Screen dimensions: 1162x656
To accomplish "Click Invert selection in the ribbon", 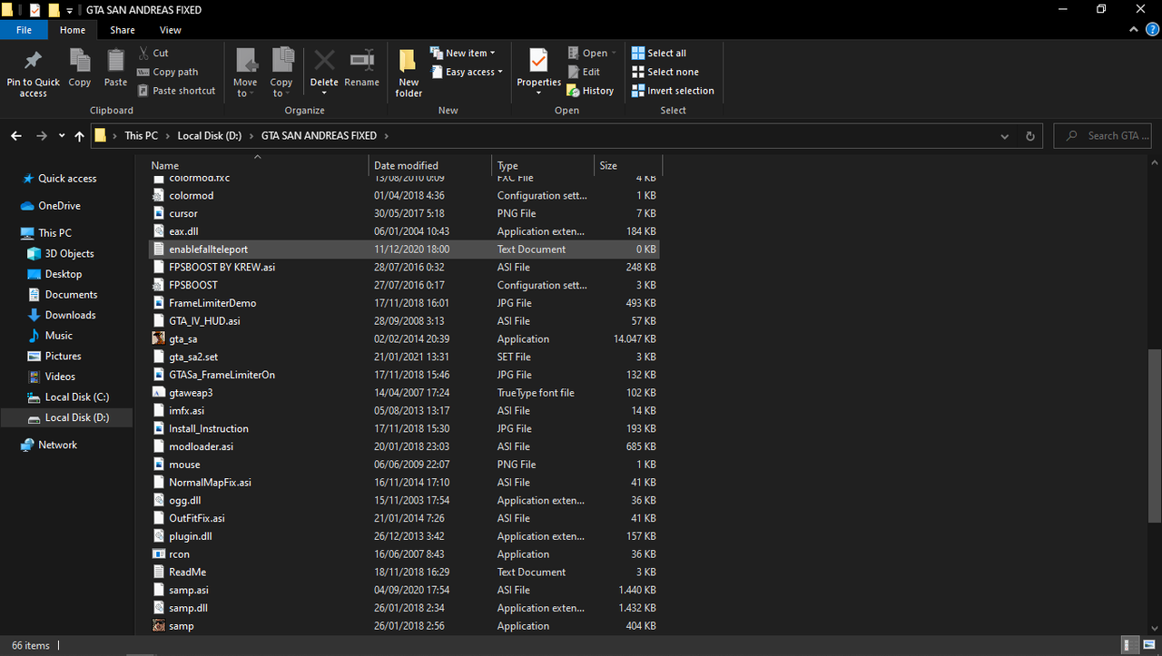I will [673, 91].
